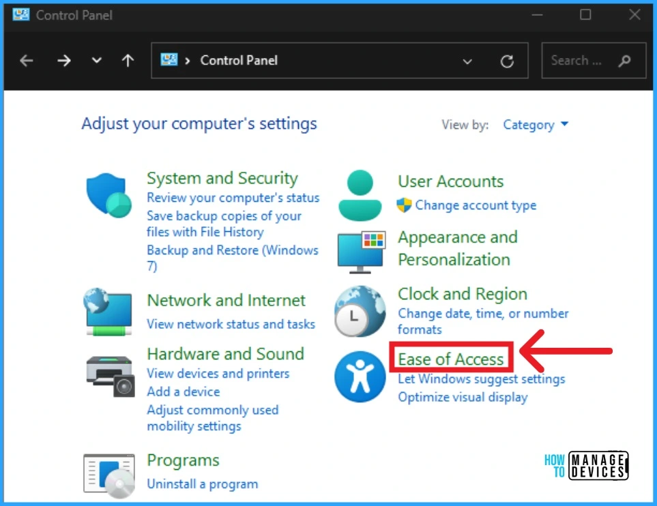The height and width of the screenshot is (506, 657).
Task: Open Appearance and Personalization heading
Action: tap(458, 248)
